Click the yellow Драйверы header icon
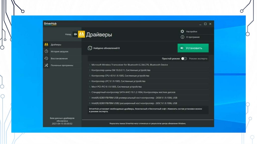 [x=82, y=34]
